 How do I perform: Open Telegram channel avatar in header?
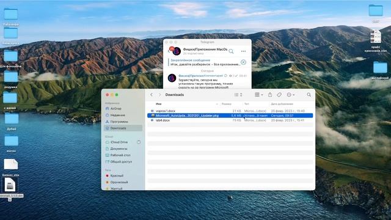point(177,51)
